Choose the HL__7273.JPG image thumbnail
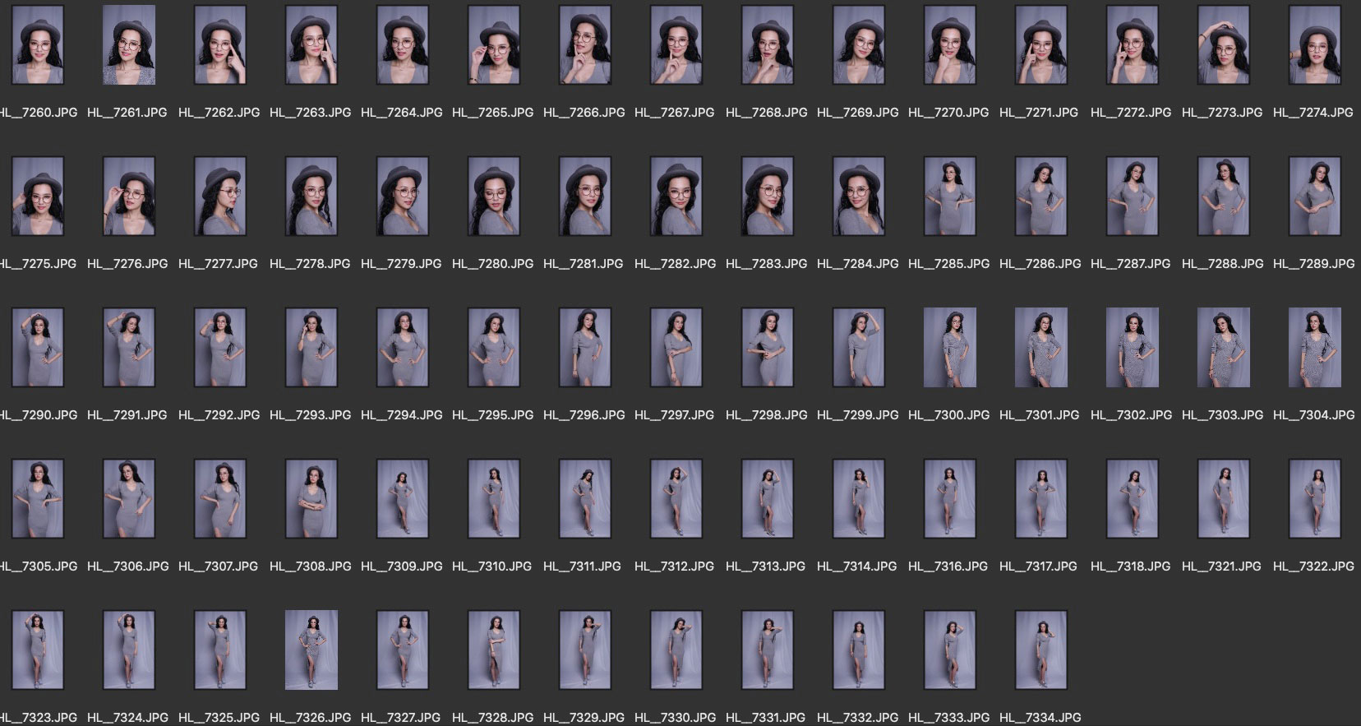This screenshot has width=1361, height=726. coord(1224,45)
